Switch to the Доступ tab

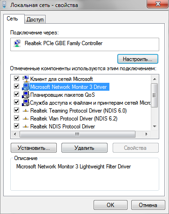[x=35, y=20]
